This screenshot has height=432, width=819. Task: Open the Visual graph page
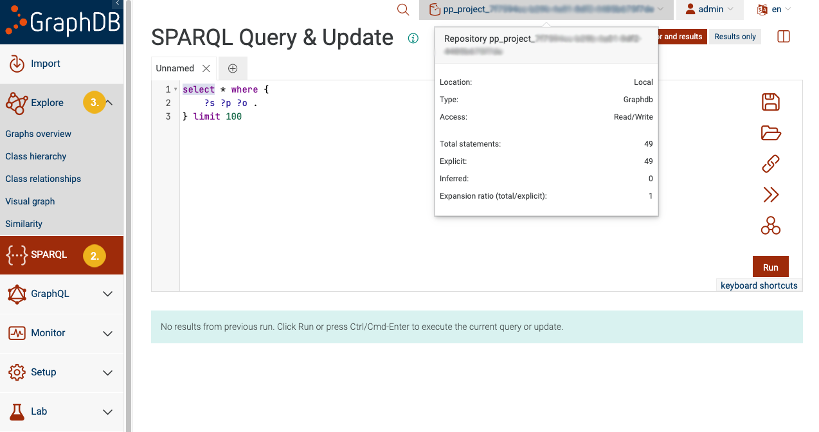pyautogui.click(x=30, y=201)
